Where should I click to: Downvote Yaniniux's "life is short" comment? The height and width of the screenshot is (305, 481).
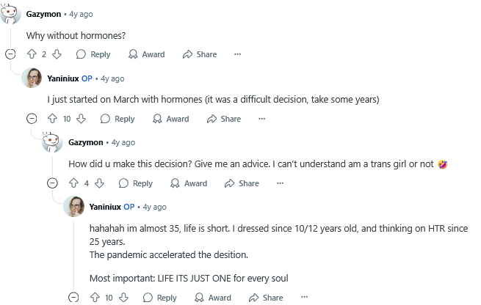click(122, 298)
